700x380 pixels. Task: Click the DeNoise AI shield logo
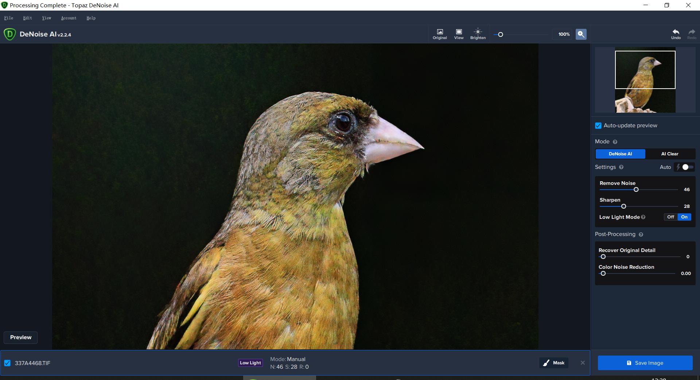pyautogui.click(x=9, y=34)
